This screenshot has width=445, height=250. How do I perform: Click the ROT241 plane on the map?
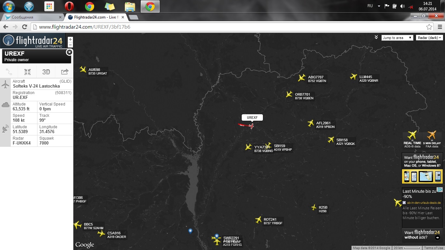click(x=259, y=220)
